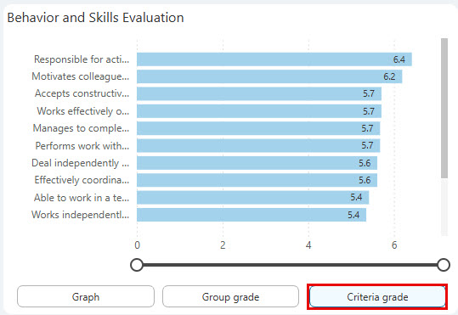Select the 'Works effectively o...' bar
Screen dimensions: 458x315
click(x=259, y=111)
